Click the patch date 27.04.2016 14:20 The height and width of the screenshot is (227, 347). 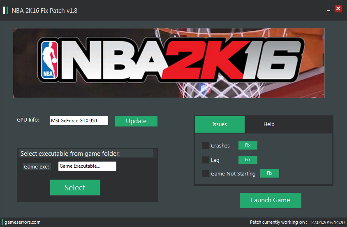click(328, 222)
